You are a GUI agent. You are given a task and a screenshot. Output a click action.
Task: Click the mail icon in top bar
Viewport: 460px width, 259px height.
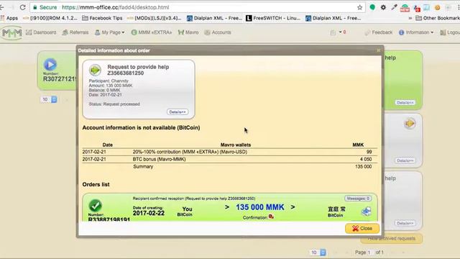pos(333,32)
